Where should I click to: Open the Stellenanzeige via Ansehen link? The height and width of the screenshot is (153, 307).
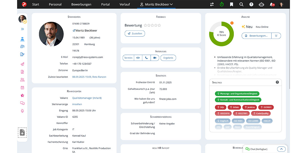point(77,104)
